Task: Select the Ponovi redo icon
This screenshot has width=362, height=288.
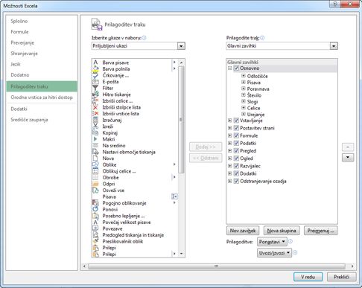Action: point(95,209)
